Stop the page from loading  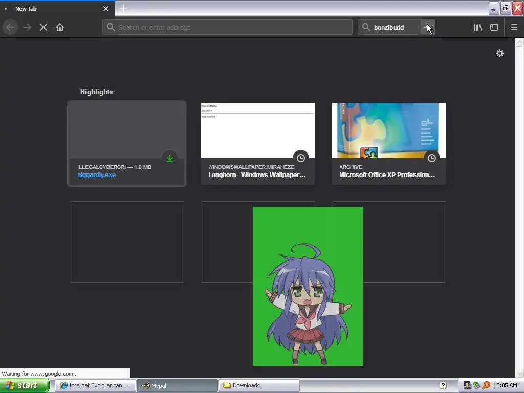(43, 27)
